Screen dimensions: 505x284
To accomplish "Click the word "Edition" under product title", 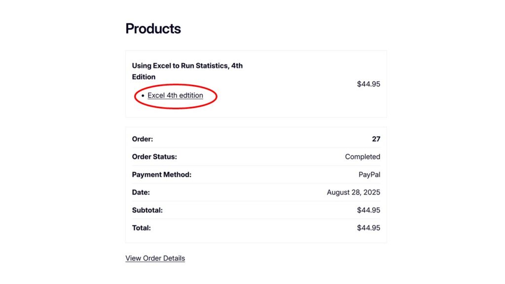I will 144,77.
